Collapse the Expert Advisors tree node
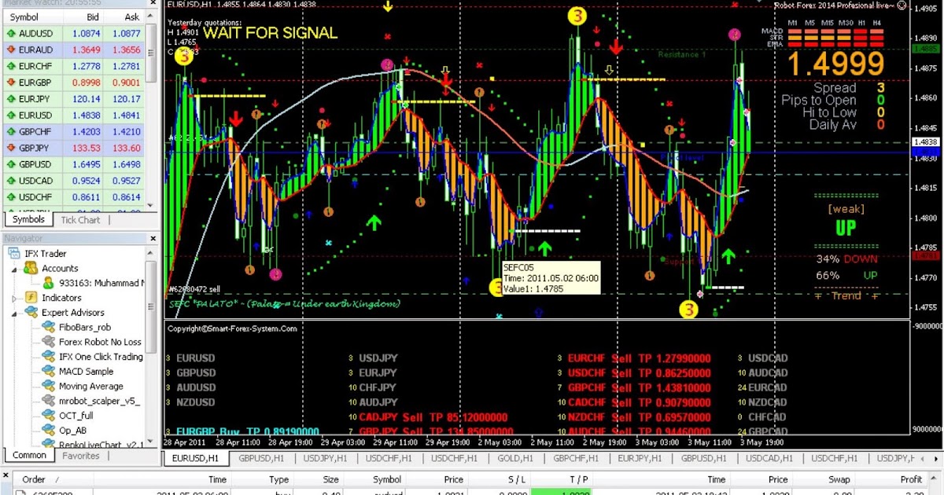 click(x=14, y=313)
